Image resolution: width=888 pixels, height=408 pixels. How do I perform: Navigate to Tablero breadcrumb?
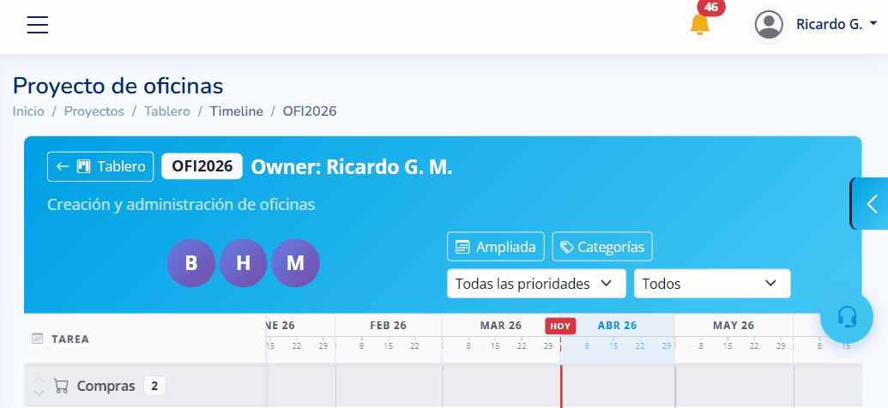[167, 111]
